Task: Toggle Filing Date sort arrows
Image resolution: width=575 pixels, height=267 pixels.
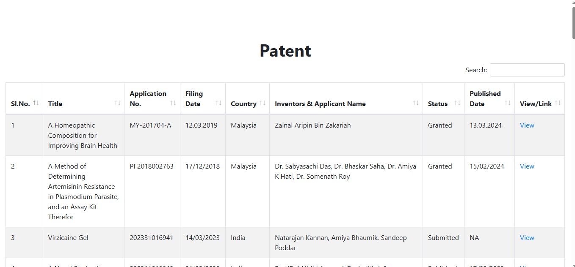Action: point(218,103)
